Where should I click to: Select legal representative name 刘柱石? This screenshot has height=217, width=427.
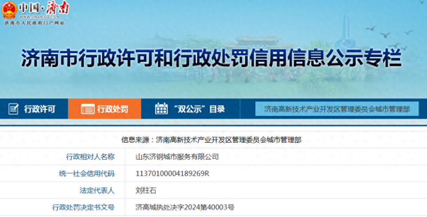click(x=146, y=190)
